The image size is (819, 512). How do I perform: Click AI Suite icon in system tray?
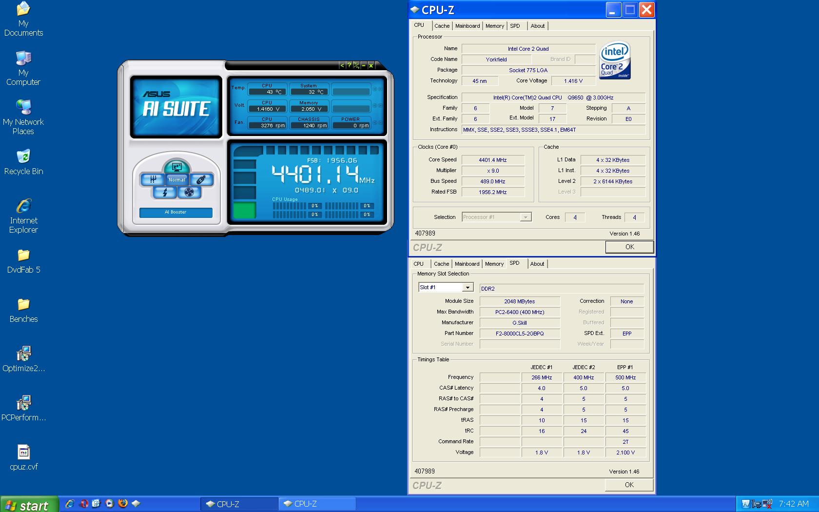tap(745, 504)
